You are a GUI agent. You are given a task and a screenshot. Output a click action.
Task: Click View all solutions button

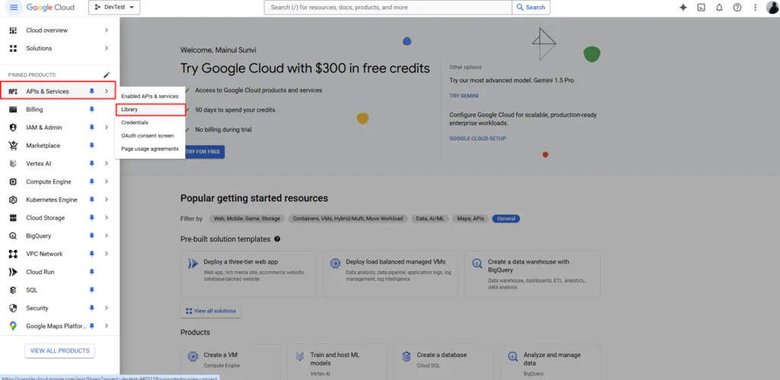[x=211, y=311]
